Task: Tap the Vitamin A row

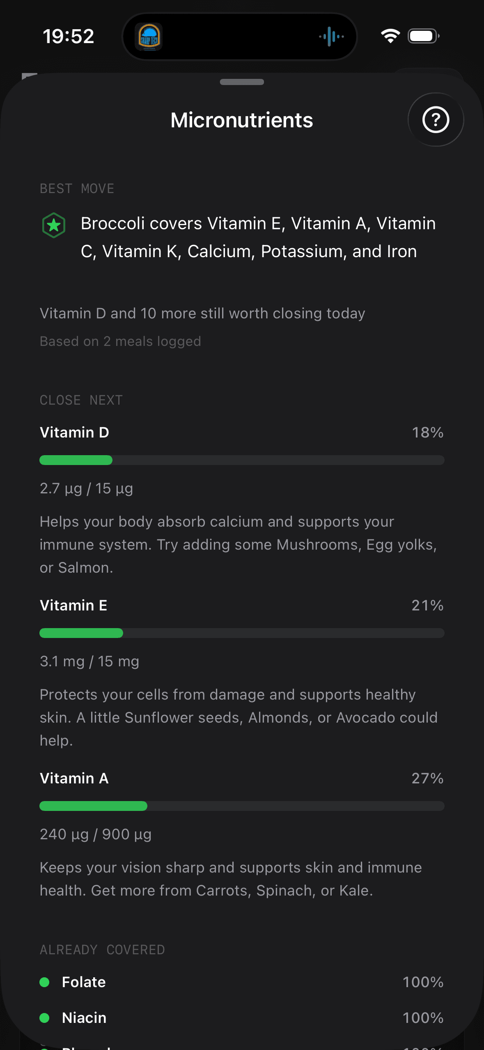Action: [242, 778]
